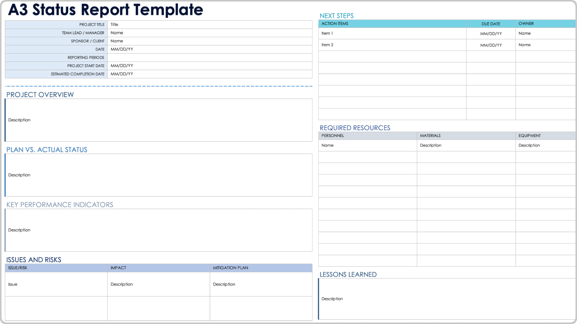Image resolution: width=577 pixels, height=324 pixels.
Task: Select the PROJECT TITLE label cell
Action: coord(56,25)
